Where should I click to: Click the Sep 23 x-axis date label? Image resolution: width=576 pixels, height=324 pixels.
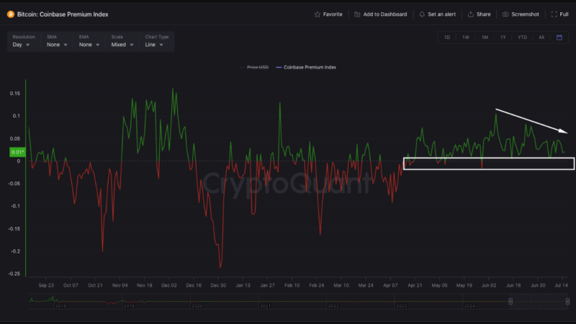pyautogui.click(x=46, y=285)
